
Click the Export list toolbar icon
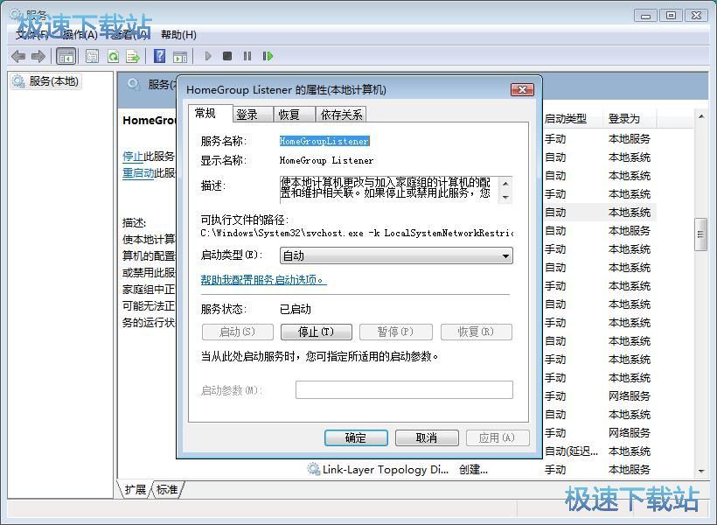point(133,56)
